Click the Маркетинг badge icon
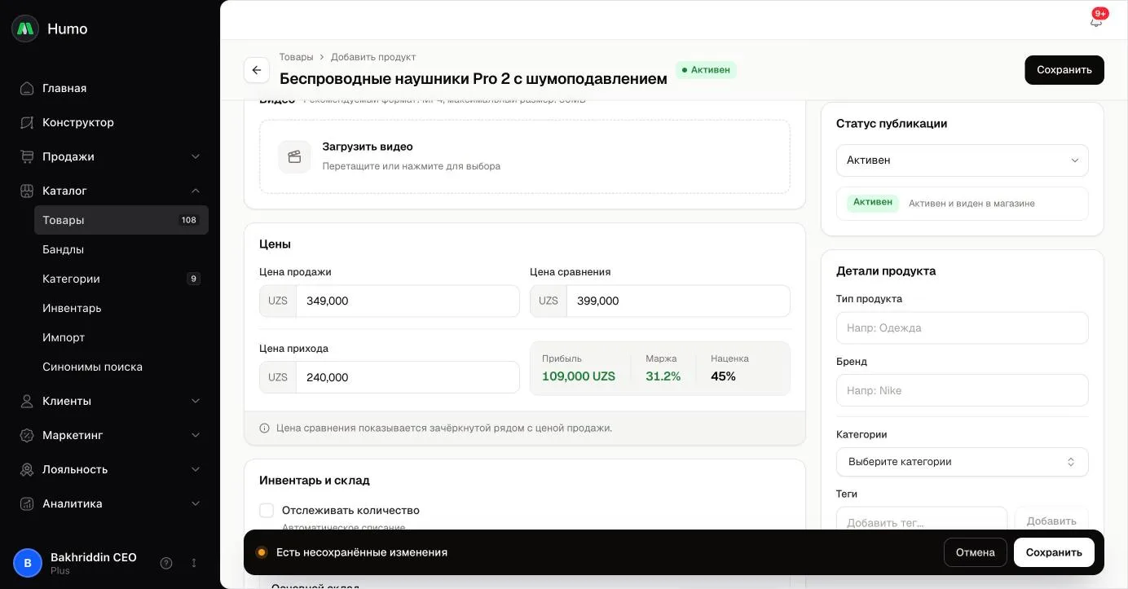 (27, 435)
